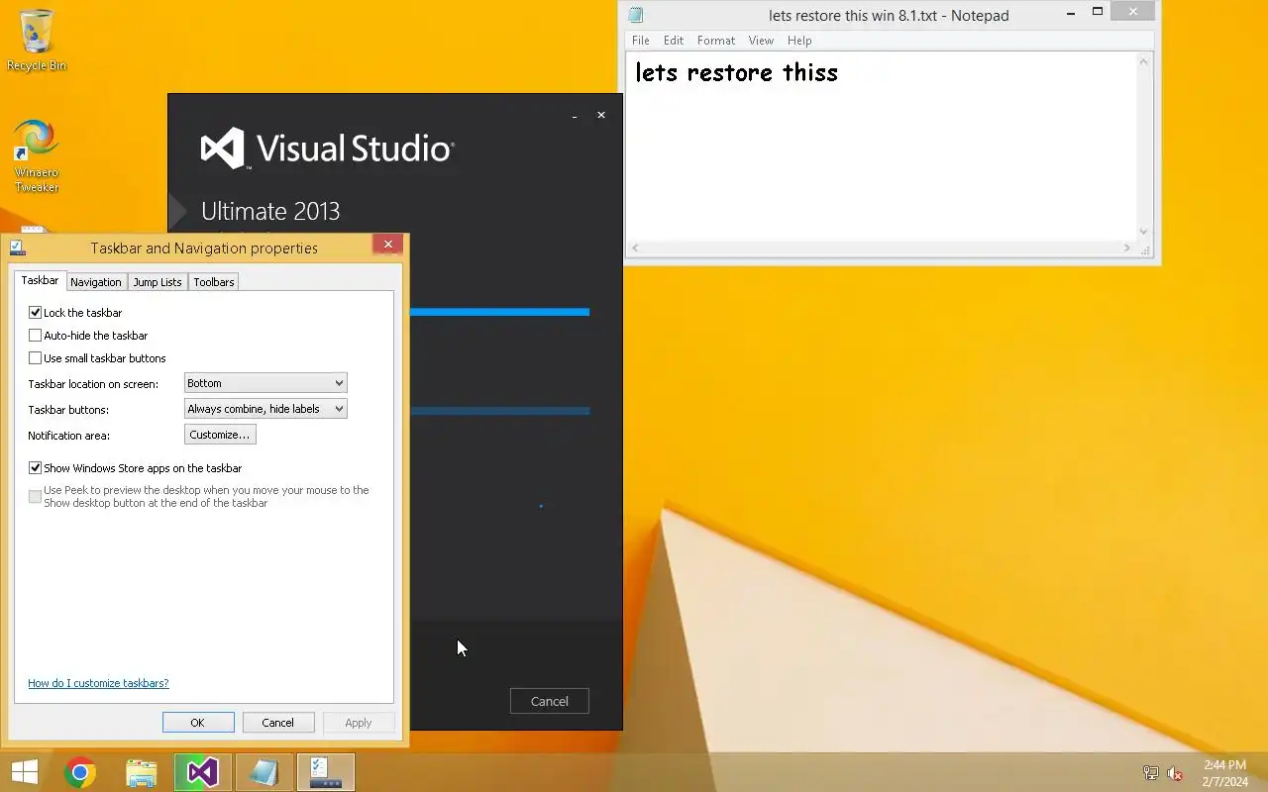Toggle the Lock the taskbar checkbox

36,312
